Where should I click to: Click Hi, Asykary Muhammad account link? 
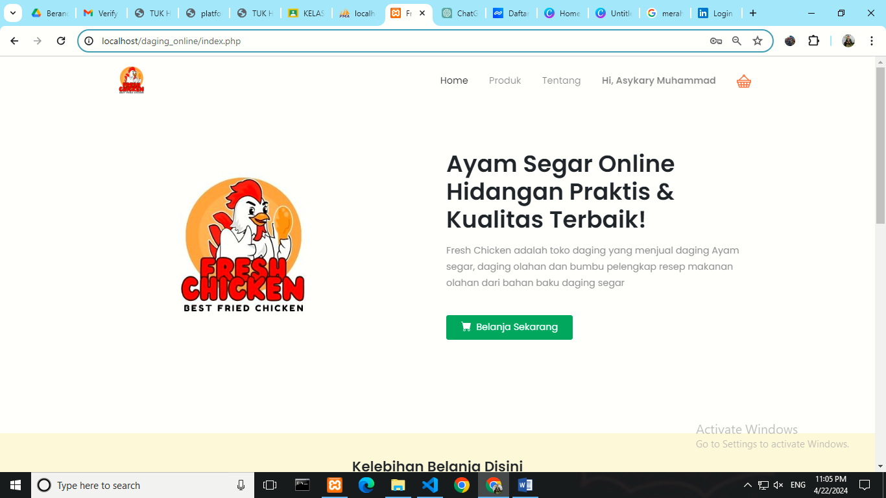(x=658, y=80)
